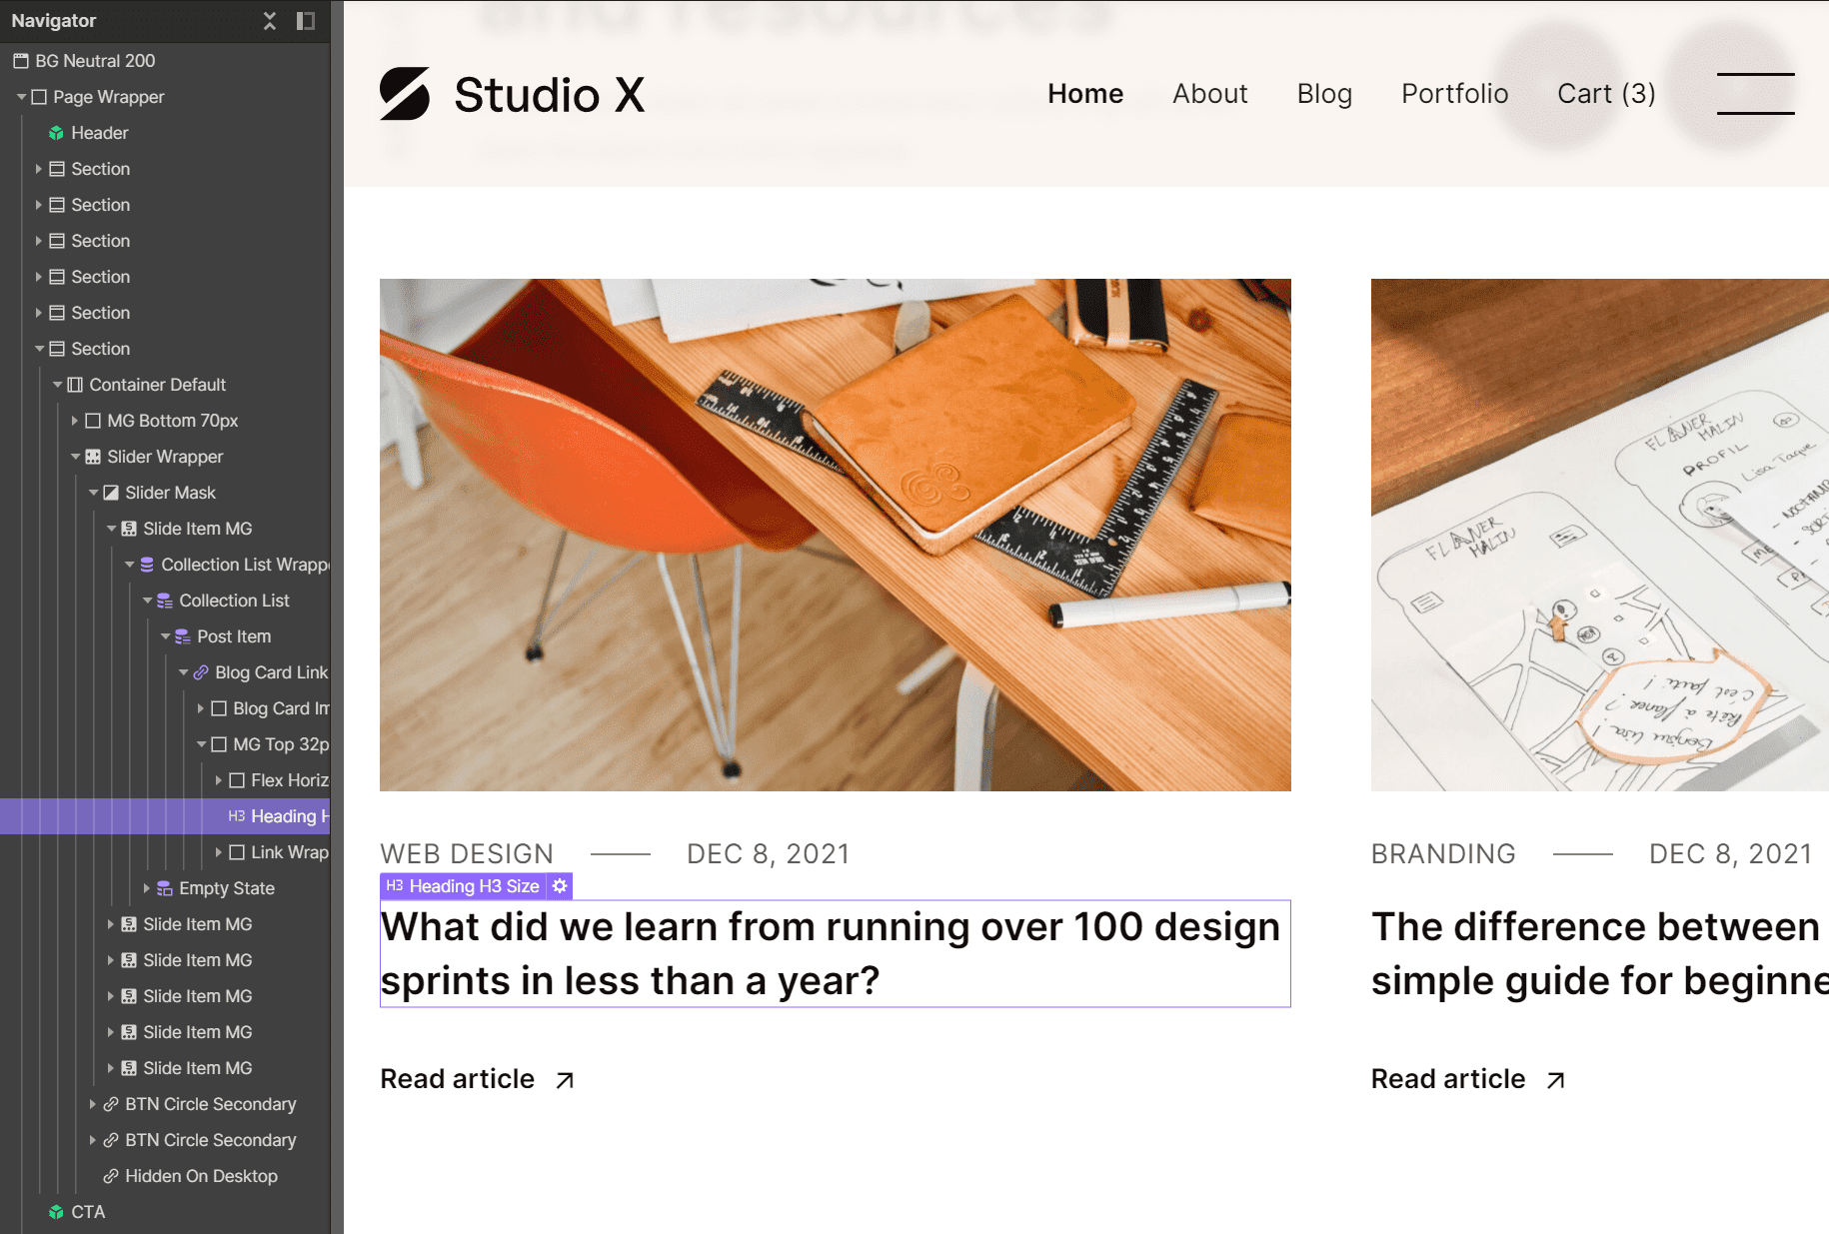1829x1234 pixels.
Task: Select the Header component icon
Action: (x=57, y=133)
